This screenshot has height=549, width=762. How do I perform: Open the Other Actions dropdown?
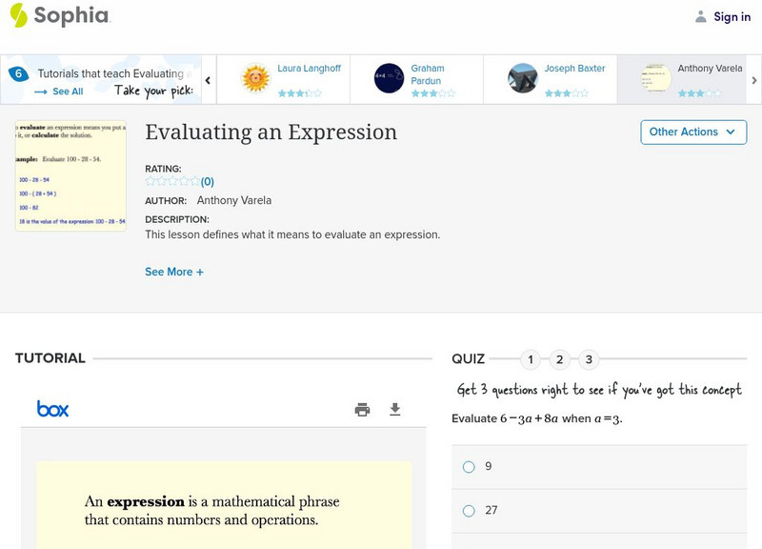click(x=692, y=132)
